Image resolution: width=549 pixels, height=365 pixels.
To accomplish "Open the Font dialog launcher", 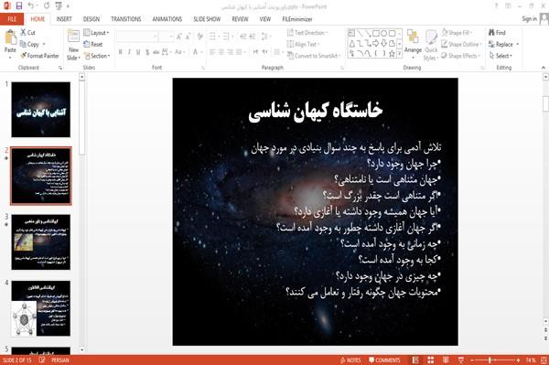I will (203, 68).
